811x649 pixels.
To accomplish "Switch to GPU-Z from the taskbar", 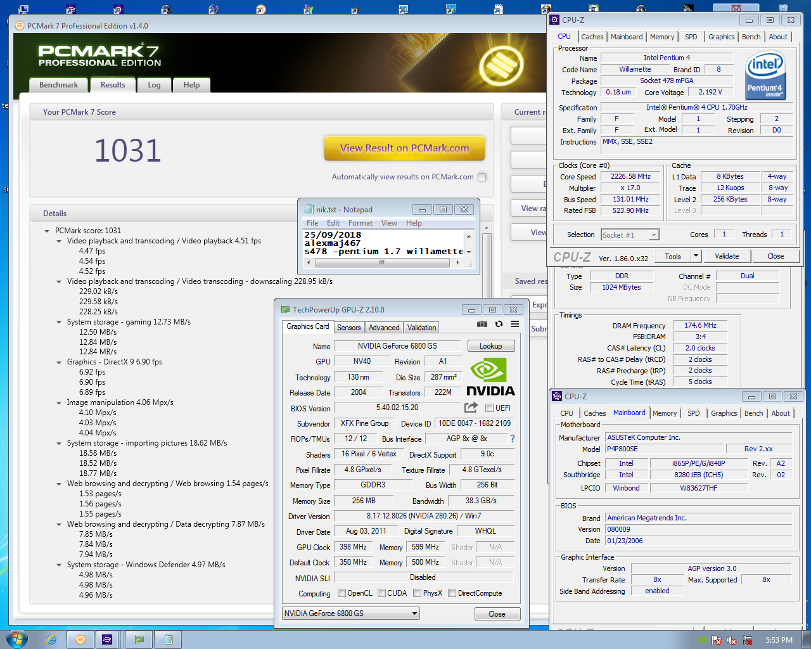I will [x=139, y=639].
